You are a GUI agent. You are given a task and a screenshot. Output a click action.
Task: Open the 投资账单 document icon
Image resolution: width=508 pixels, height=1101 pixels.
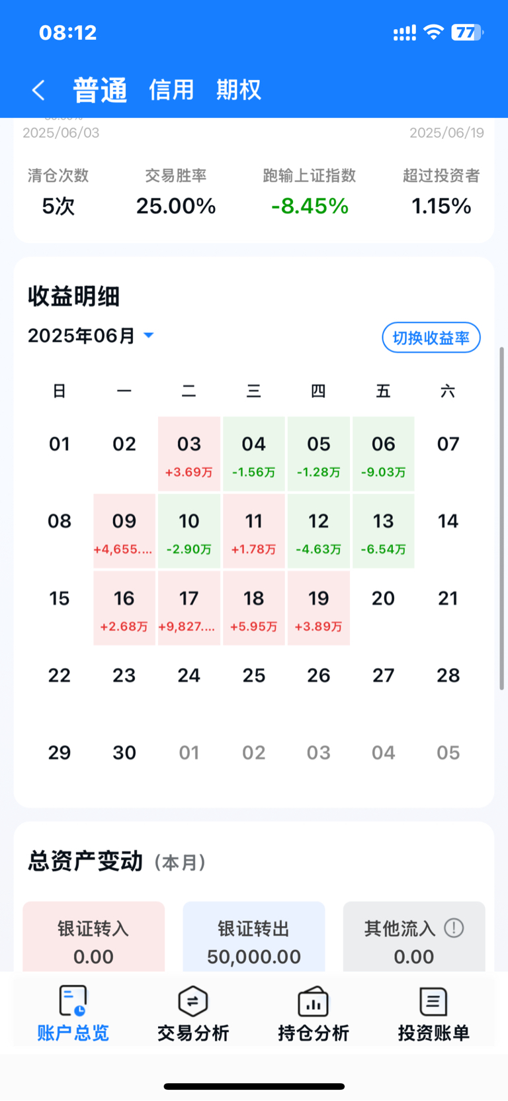pyautogui.click(x=433, y=1000)
